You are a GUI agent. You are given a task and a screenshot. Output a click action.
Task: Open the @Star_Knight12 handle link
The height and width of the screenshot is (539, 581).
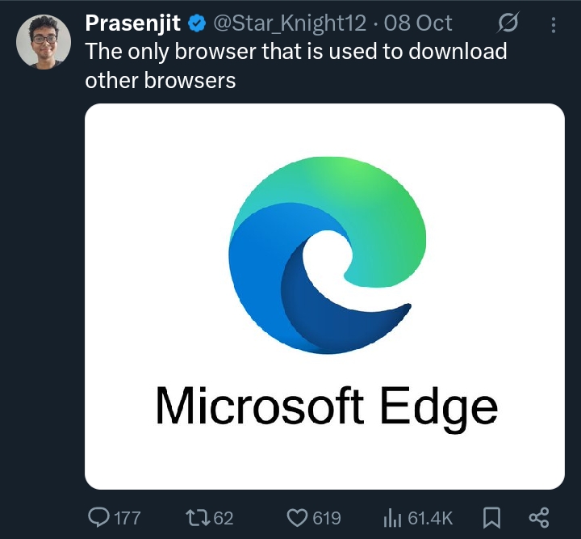[x=289, y=23]
